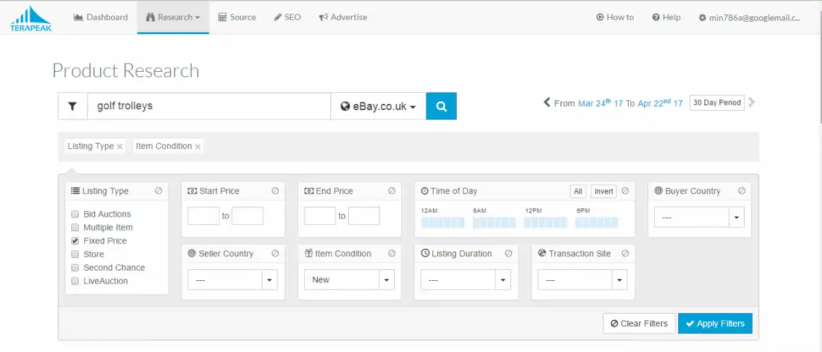Enable the Bid Auctions checkbox

(x=75, y=214)
